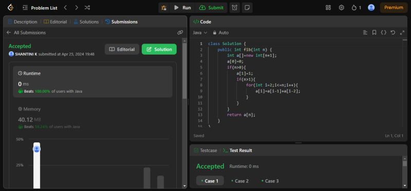This screenshot has width=411, height=191.
Task: Open the layout grid icon
Action: coord(328,8)
